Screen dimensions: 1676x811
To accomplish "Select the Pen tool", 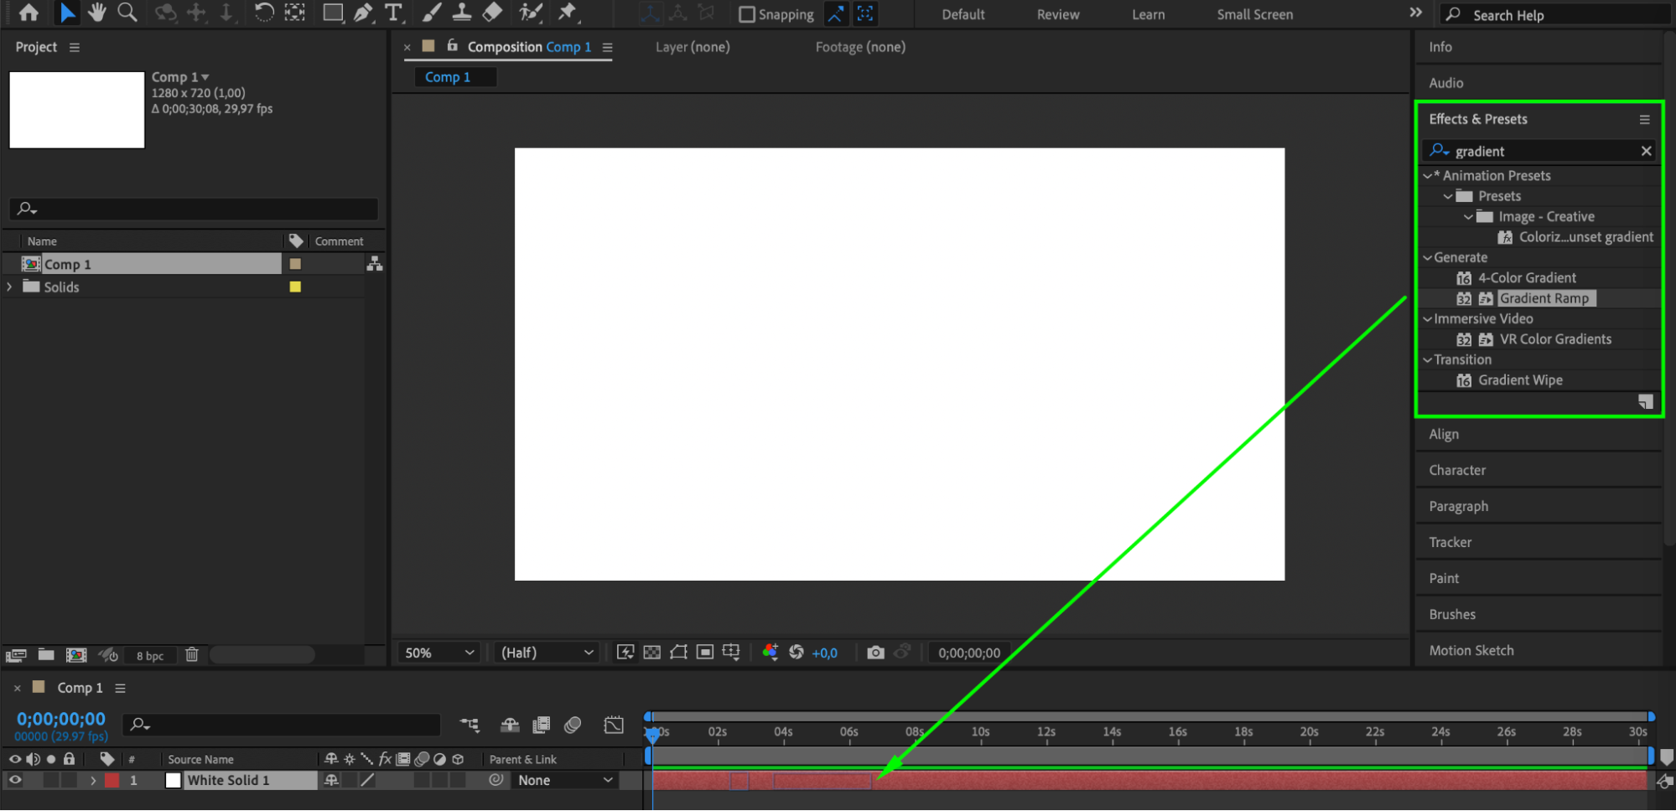I will tap(363, 13).
